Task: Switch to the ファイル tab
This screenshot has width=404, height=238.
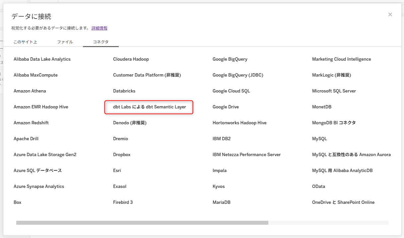Action: pyautogui.click(x=65, y=42)
